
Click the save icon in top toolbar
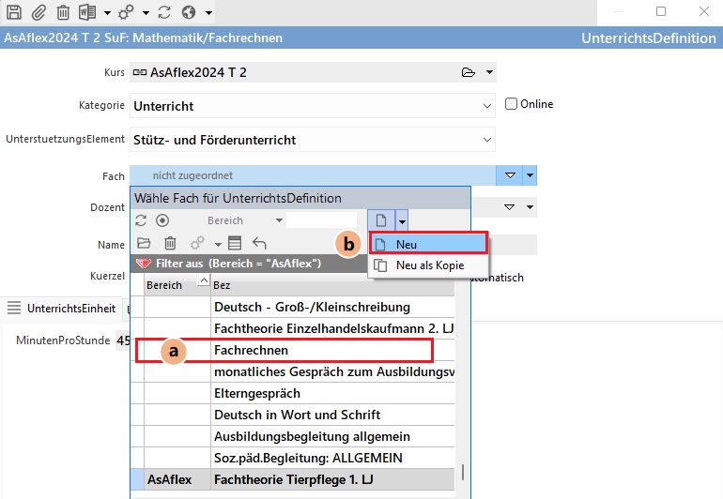coord(14,13)
